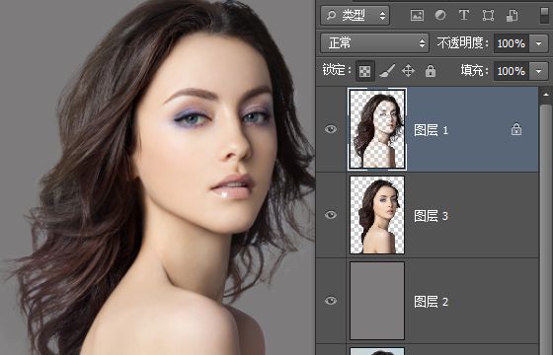Click the lock icon on 图层 1
Screen dimensions: 553x355
point(516,129)
